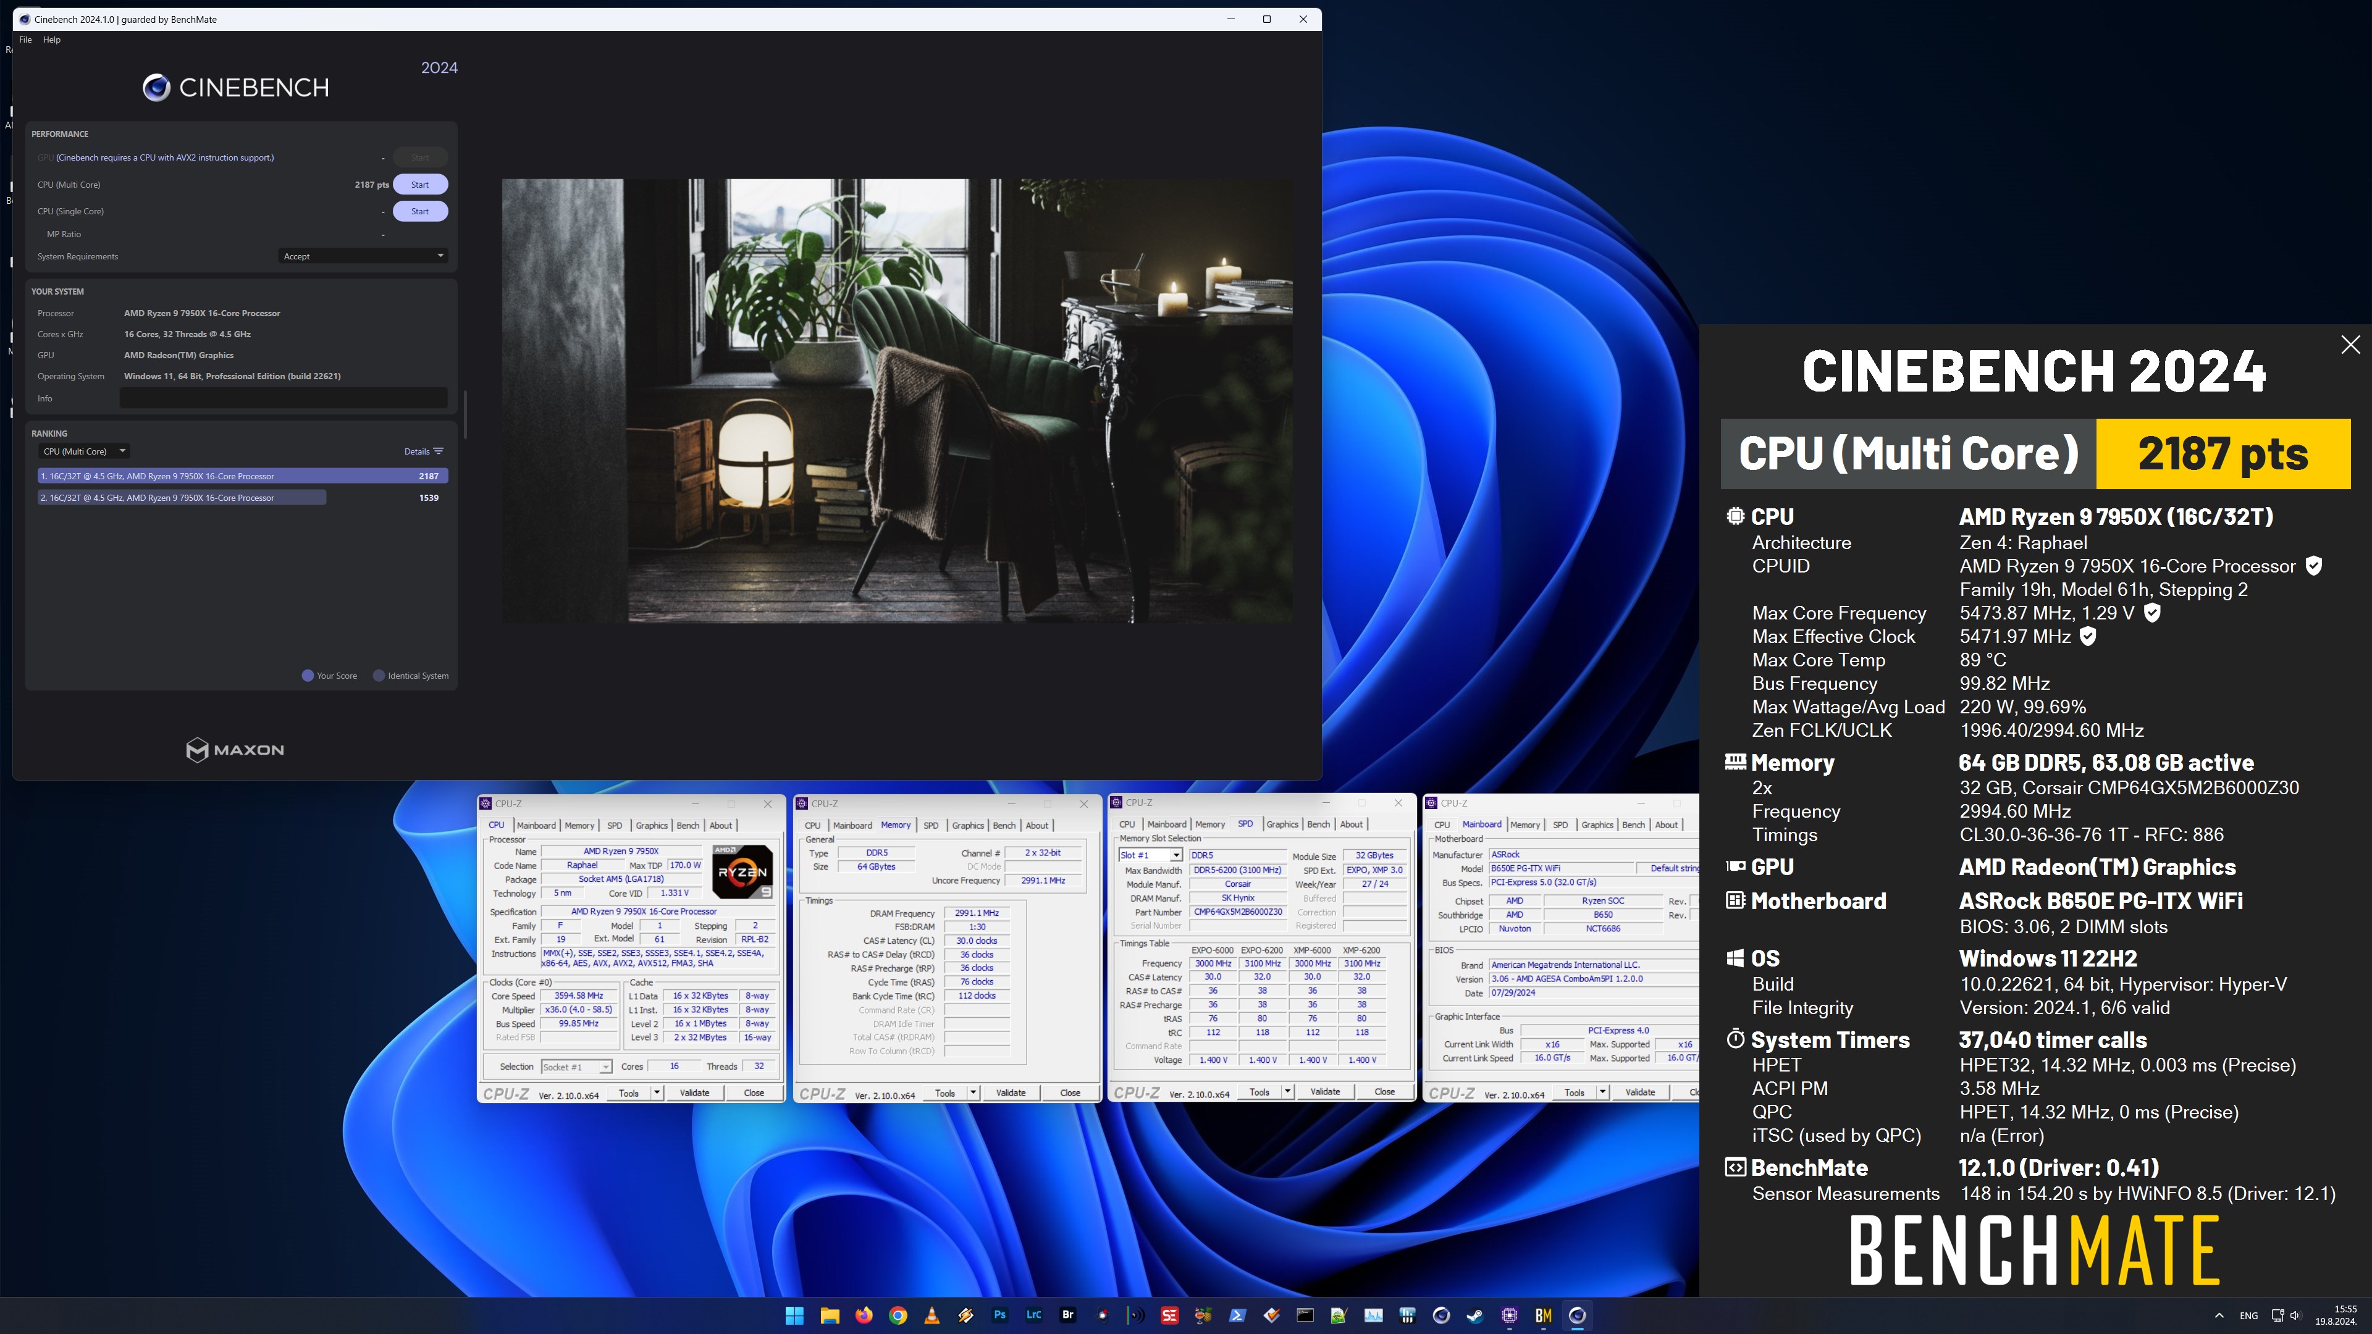The height and width of the screenshot is (1334, 2372).
Task: Click Close button in CPU-Z Memory window
Action: (x=1070, y=1093)
